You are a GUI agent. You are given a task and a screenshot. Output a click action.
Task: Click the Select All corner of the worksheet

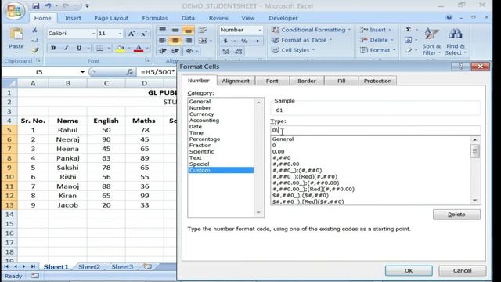9,84
